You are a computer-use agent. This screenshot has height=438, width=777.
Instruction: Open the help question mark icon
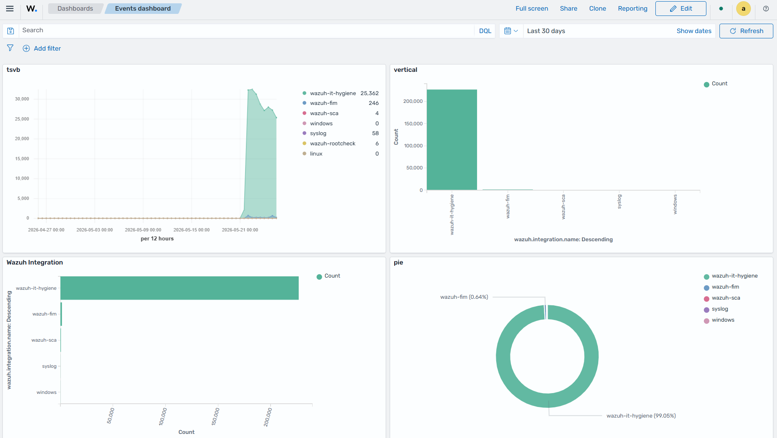[x=766, y=9]
